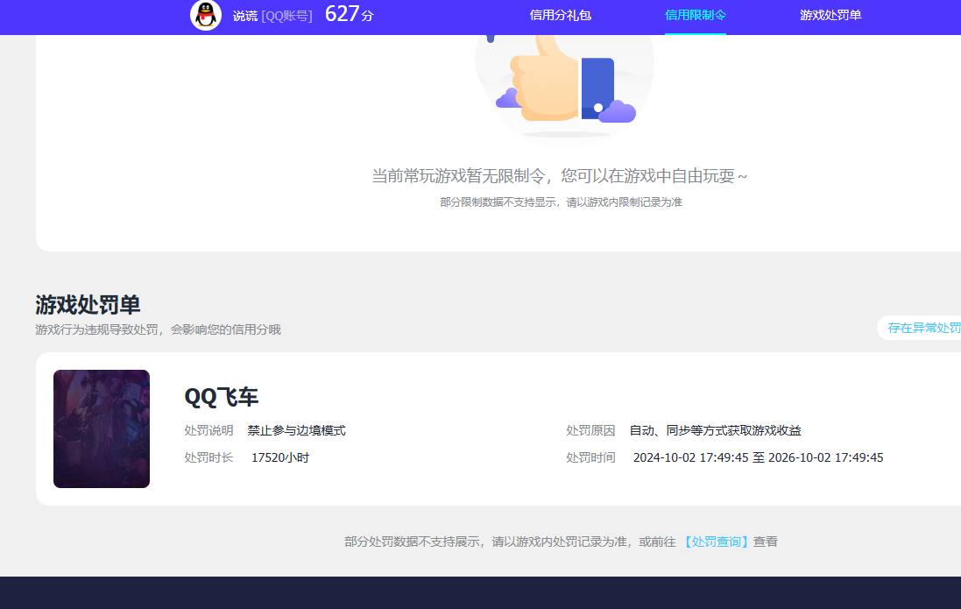Switch to the 信用分礼包 tab

pyautogui.click(x=561, y=15)
